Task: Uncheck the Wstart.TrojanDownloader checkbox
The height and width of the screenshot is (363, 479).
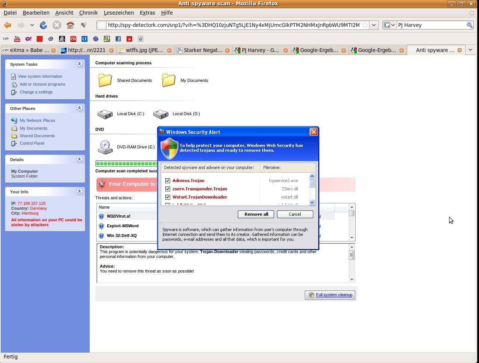Action: (168, 197)
